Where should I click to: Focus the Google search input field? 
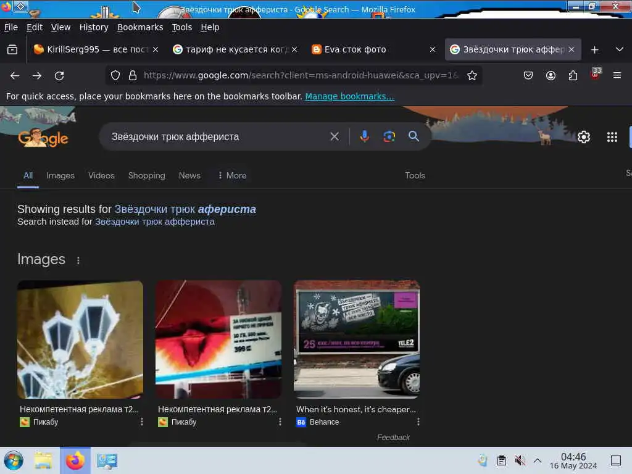(x=218, y=136)
